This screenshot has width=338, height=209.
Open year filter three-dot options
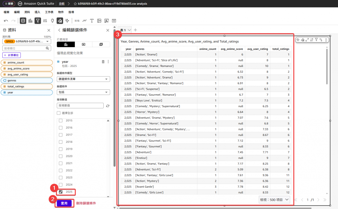click(108, 62)
